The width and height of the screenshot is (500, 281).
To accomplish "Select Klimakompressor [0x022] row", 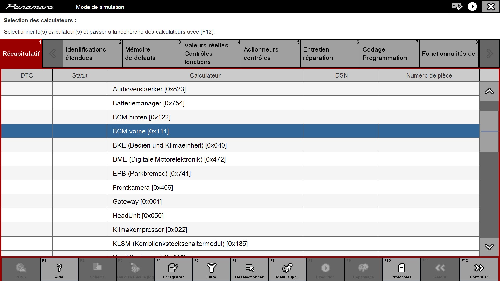I will [240, 229].
